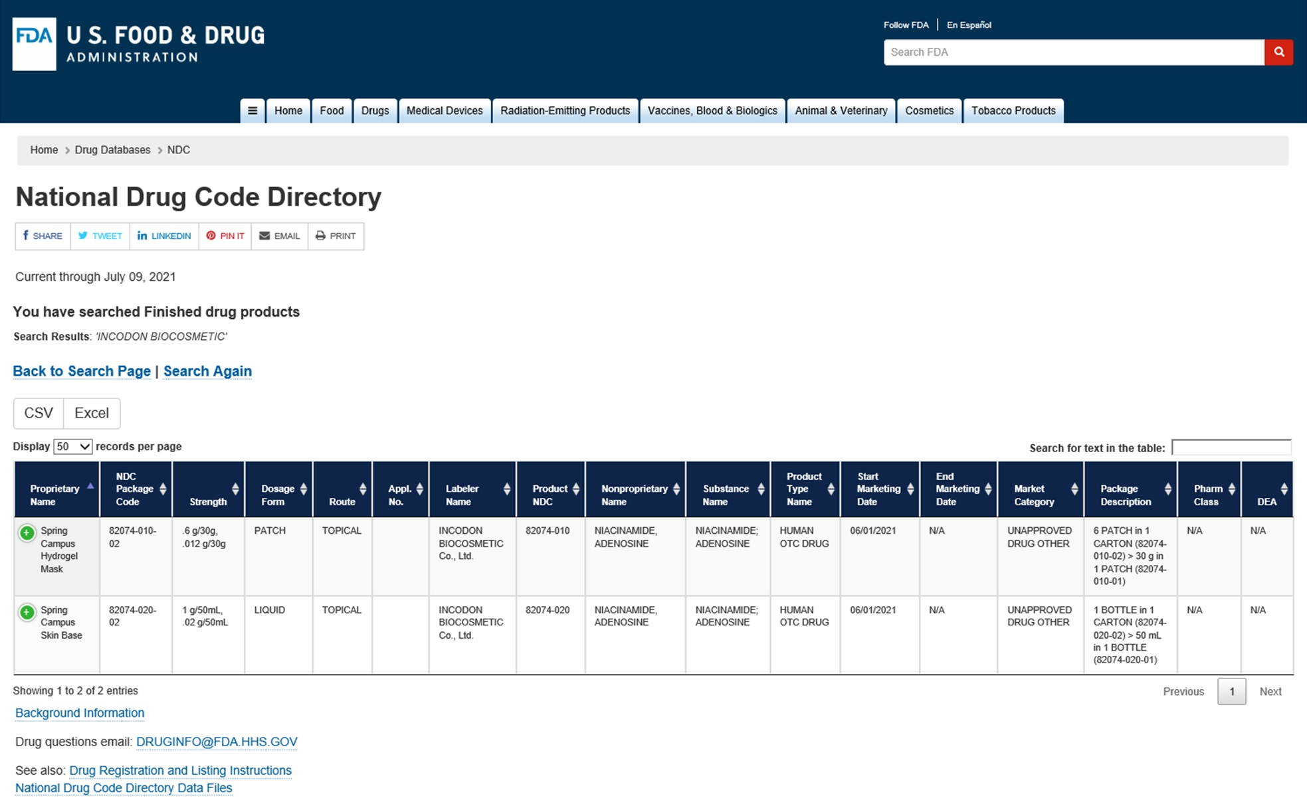
Task: Sort by Start Marketing Date column
Action: pos(880,489)
